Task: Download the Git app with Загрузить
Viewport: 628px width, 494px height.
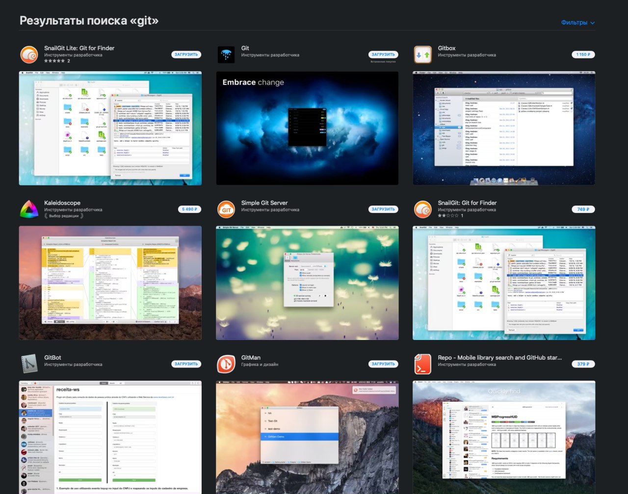Action: pos(383,54)
